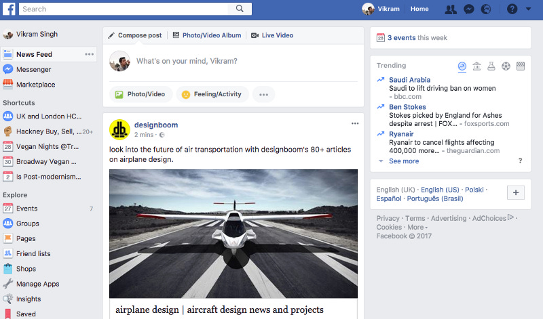Open more composer options ellipsis button
Image resolution: width=543 pixels, height=319 pixels.
(263, 94)
